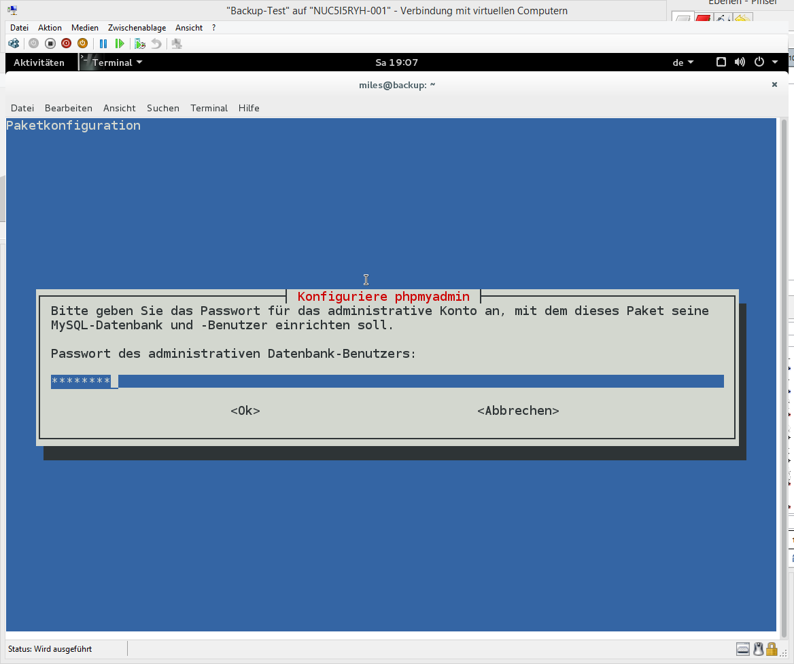
Task: Open the '?' help menu
Action: [213, 28]
